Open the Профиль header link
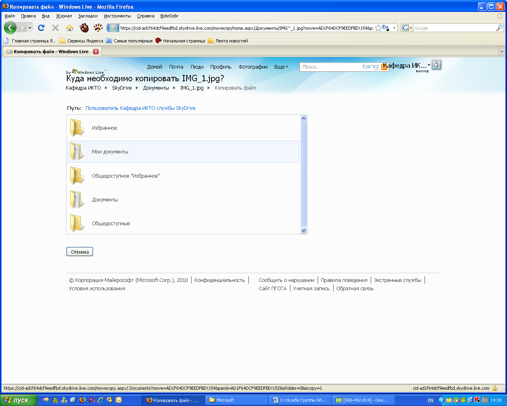 (x=221, y=67)
